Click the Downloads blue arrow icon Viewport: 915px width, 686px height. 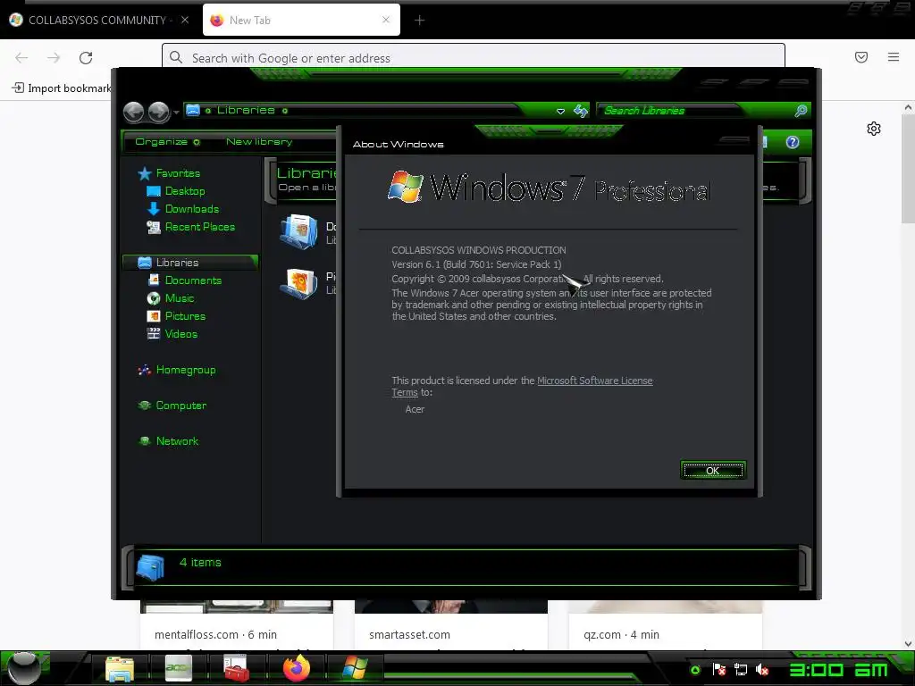[x=154, y=209]
